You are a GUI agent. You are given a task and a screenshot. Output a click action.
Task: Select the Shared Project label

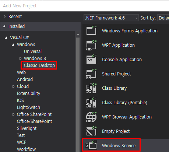(116, 74)
